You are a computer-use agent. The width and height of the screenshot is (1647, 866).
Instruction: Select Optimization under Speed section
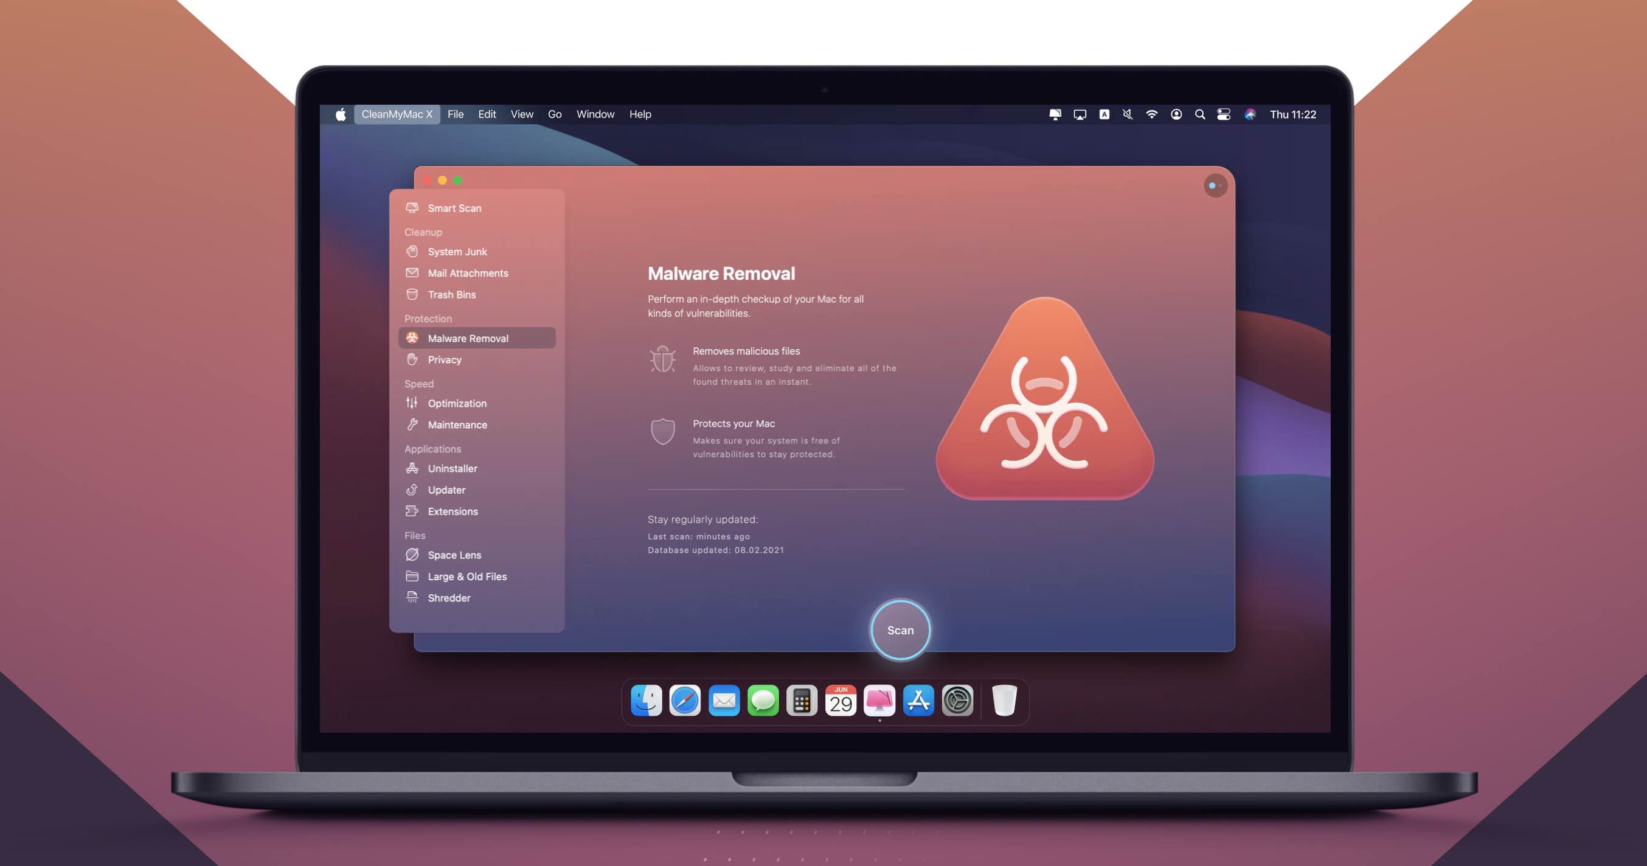pyautogui.click(x=456, y=403)
